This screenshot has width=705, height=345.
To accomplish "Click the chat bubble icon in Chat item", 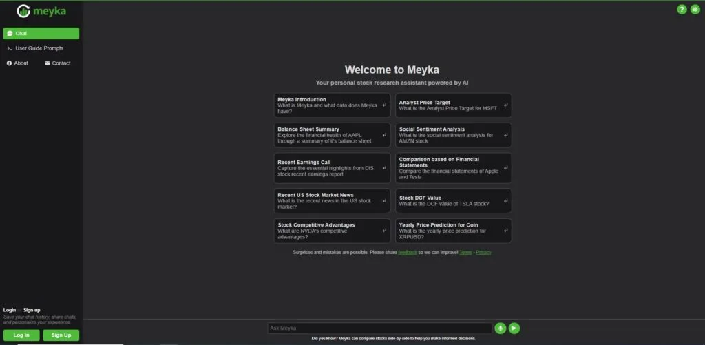I will 10,34.
